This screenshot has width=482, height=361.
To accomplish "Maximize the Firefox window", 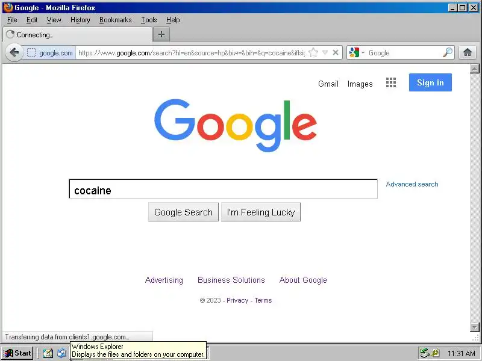I will (462, 8).
